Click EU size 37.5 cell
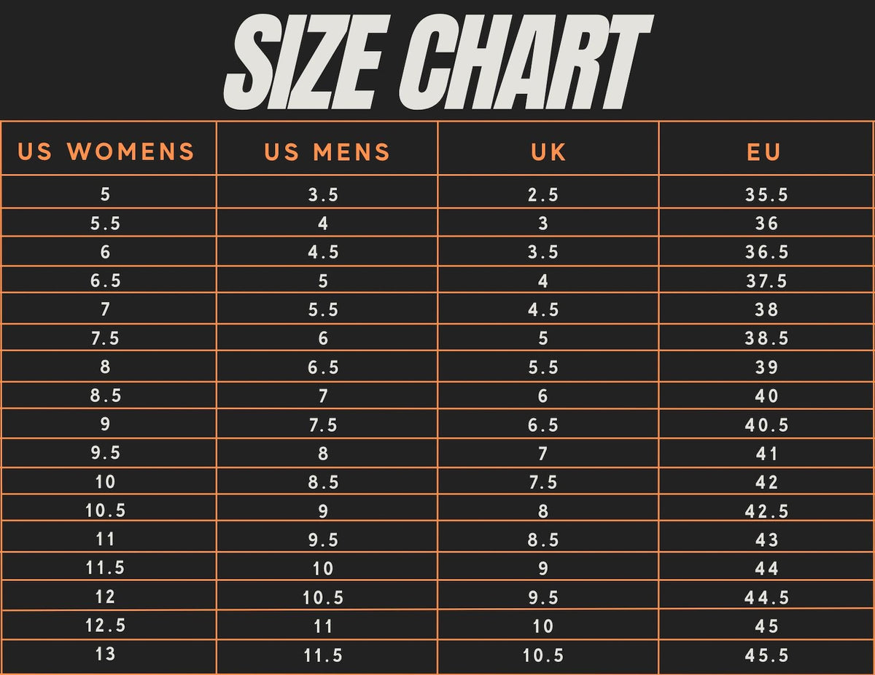 767,281
